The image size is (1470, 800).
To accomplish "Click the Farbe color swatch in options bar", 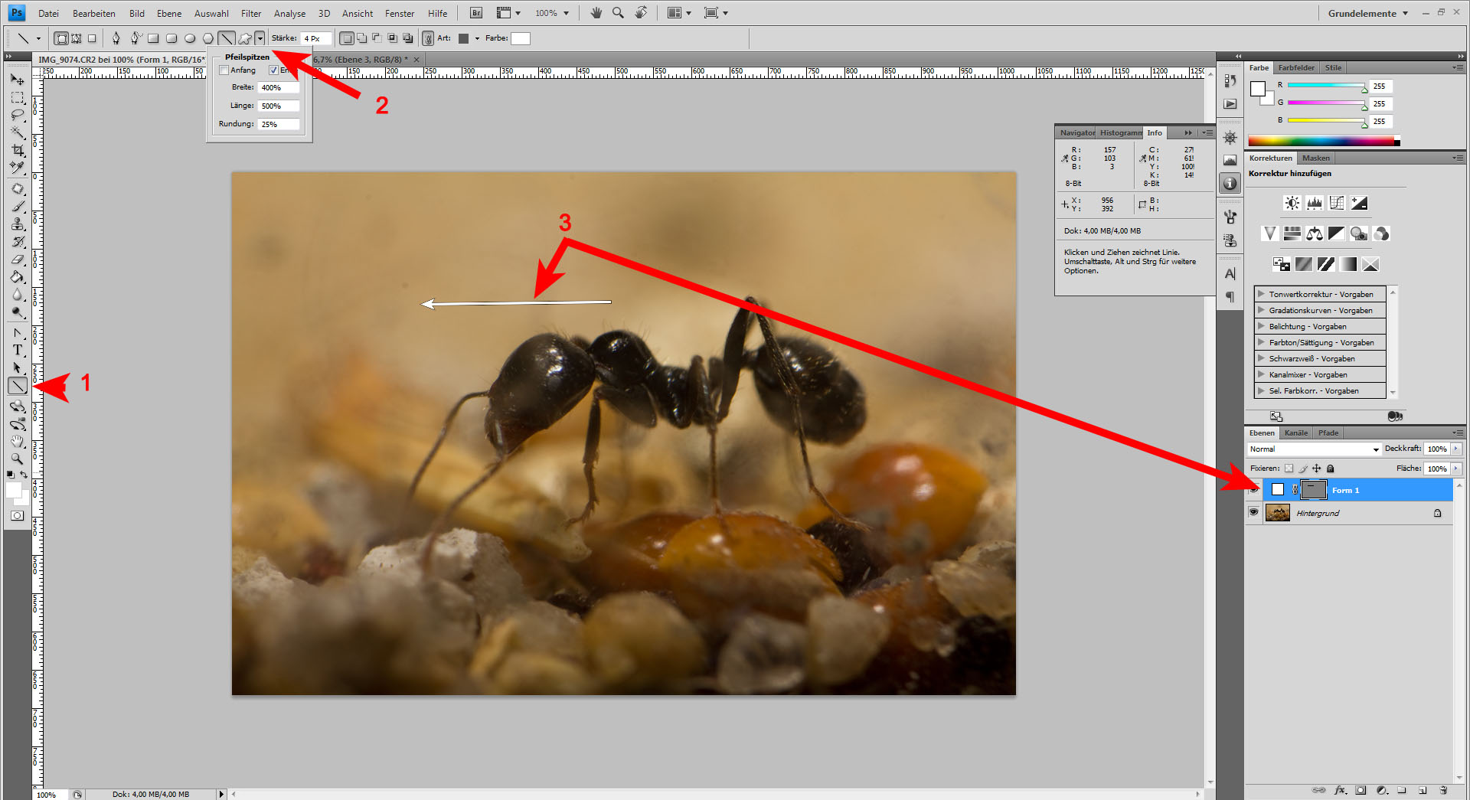I will 521,38.
